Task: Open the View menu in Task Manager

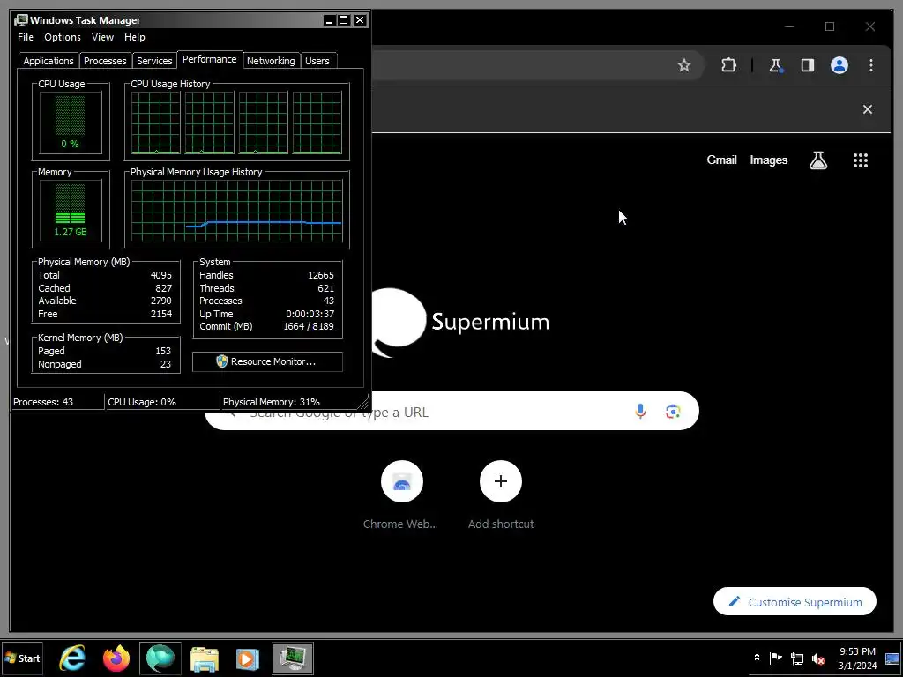Action: click(x=102, y=37)
